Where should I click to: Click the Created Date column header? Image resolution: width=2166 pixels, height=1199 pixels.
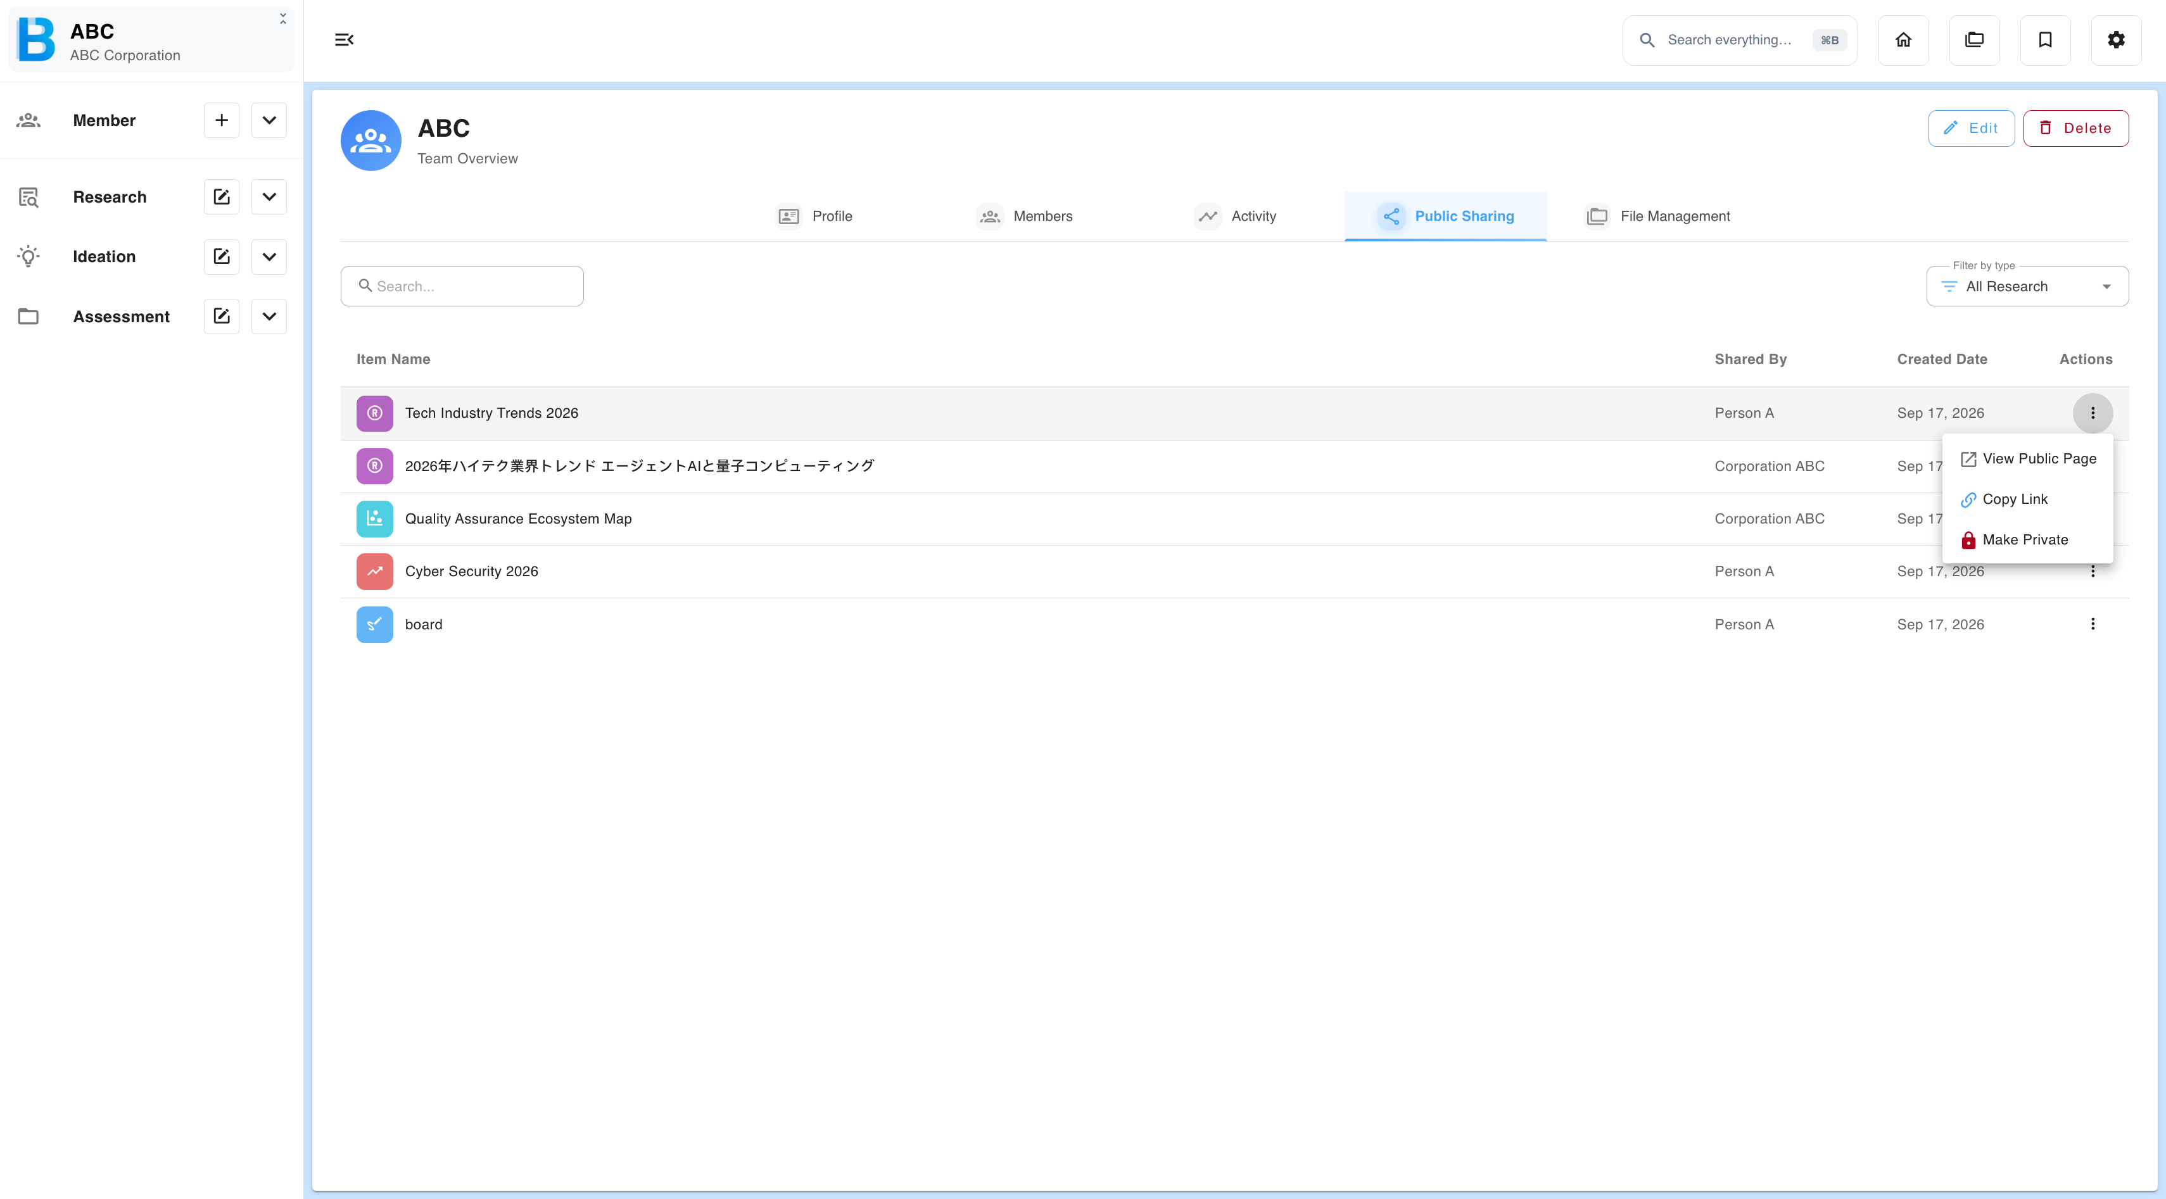click(x=1942, y=360)
